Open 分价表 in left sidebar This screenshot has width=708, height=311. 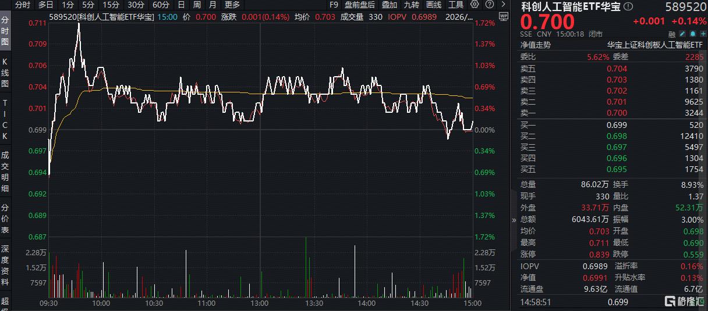tap(5, 217)
